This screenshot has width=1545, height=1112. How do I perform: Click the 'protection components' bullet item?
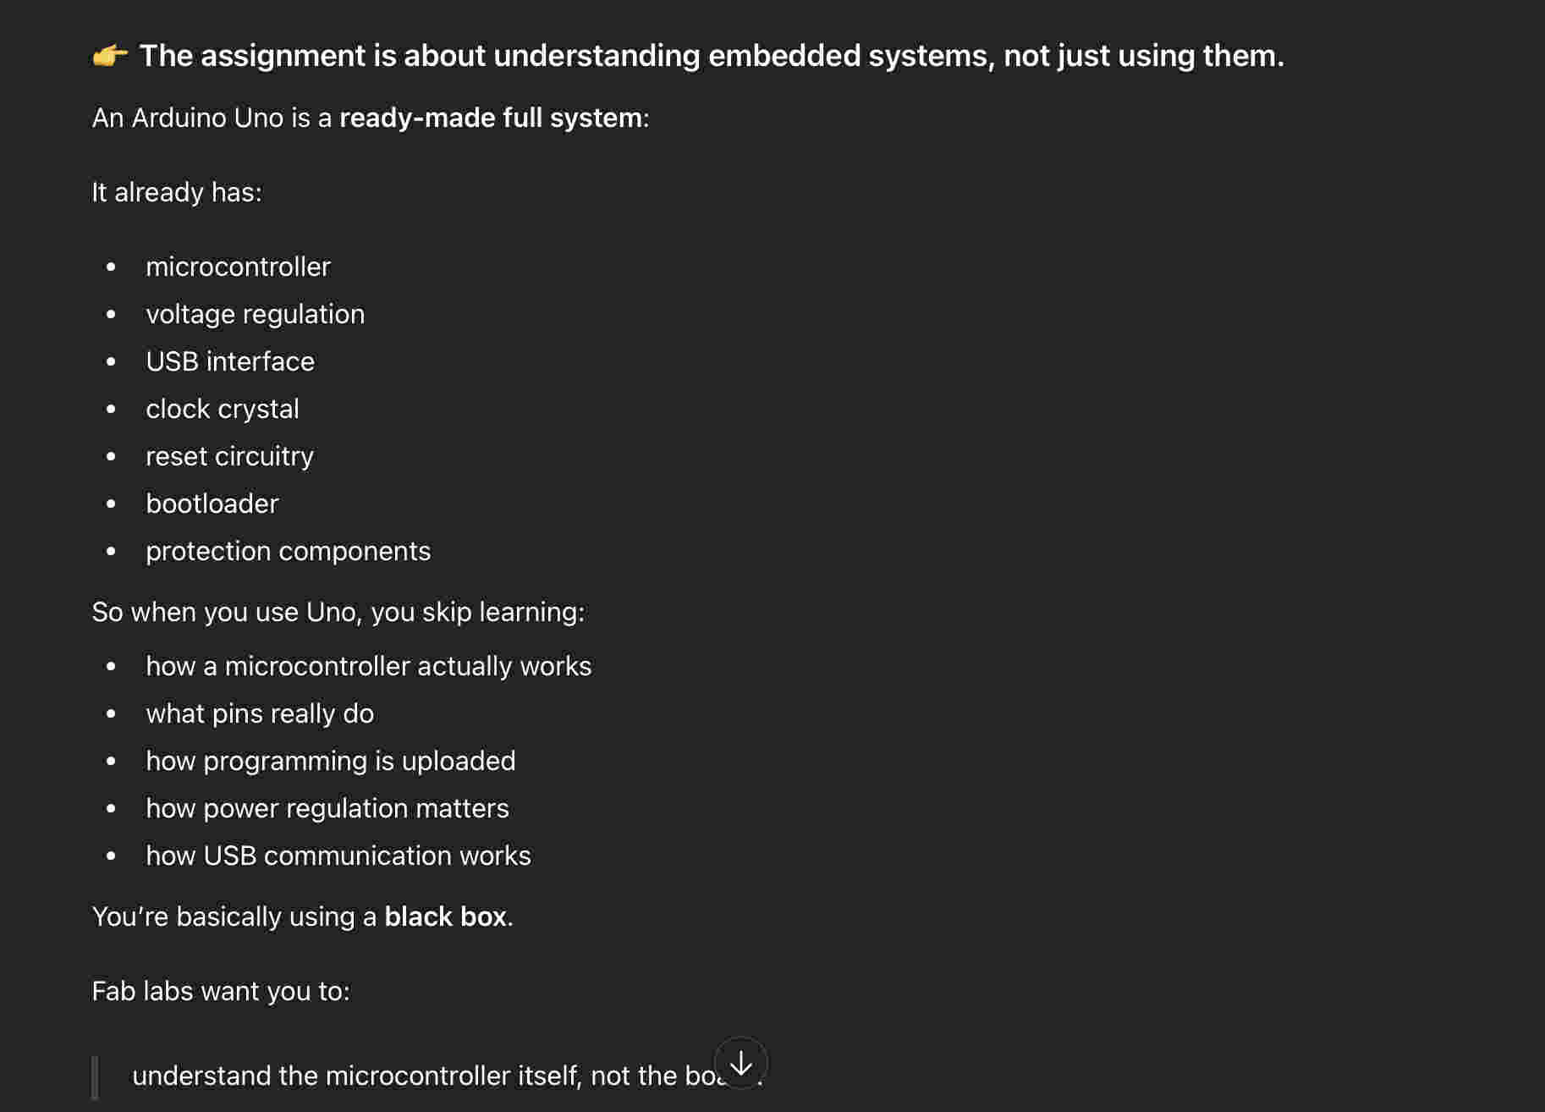(x=288, y=551)
